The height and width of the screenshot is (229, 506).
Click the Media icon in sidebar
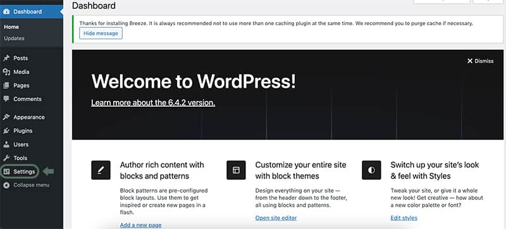(6, 72)
